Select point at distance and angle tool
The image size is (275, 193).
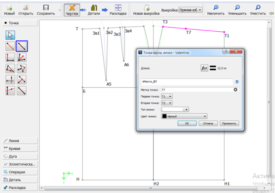(x=10, y=46)
